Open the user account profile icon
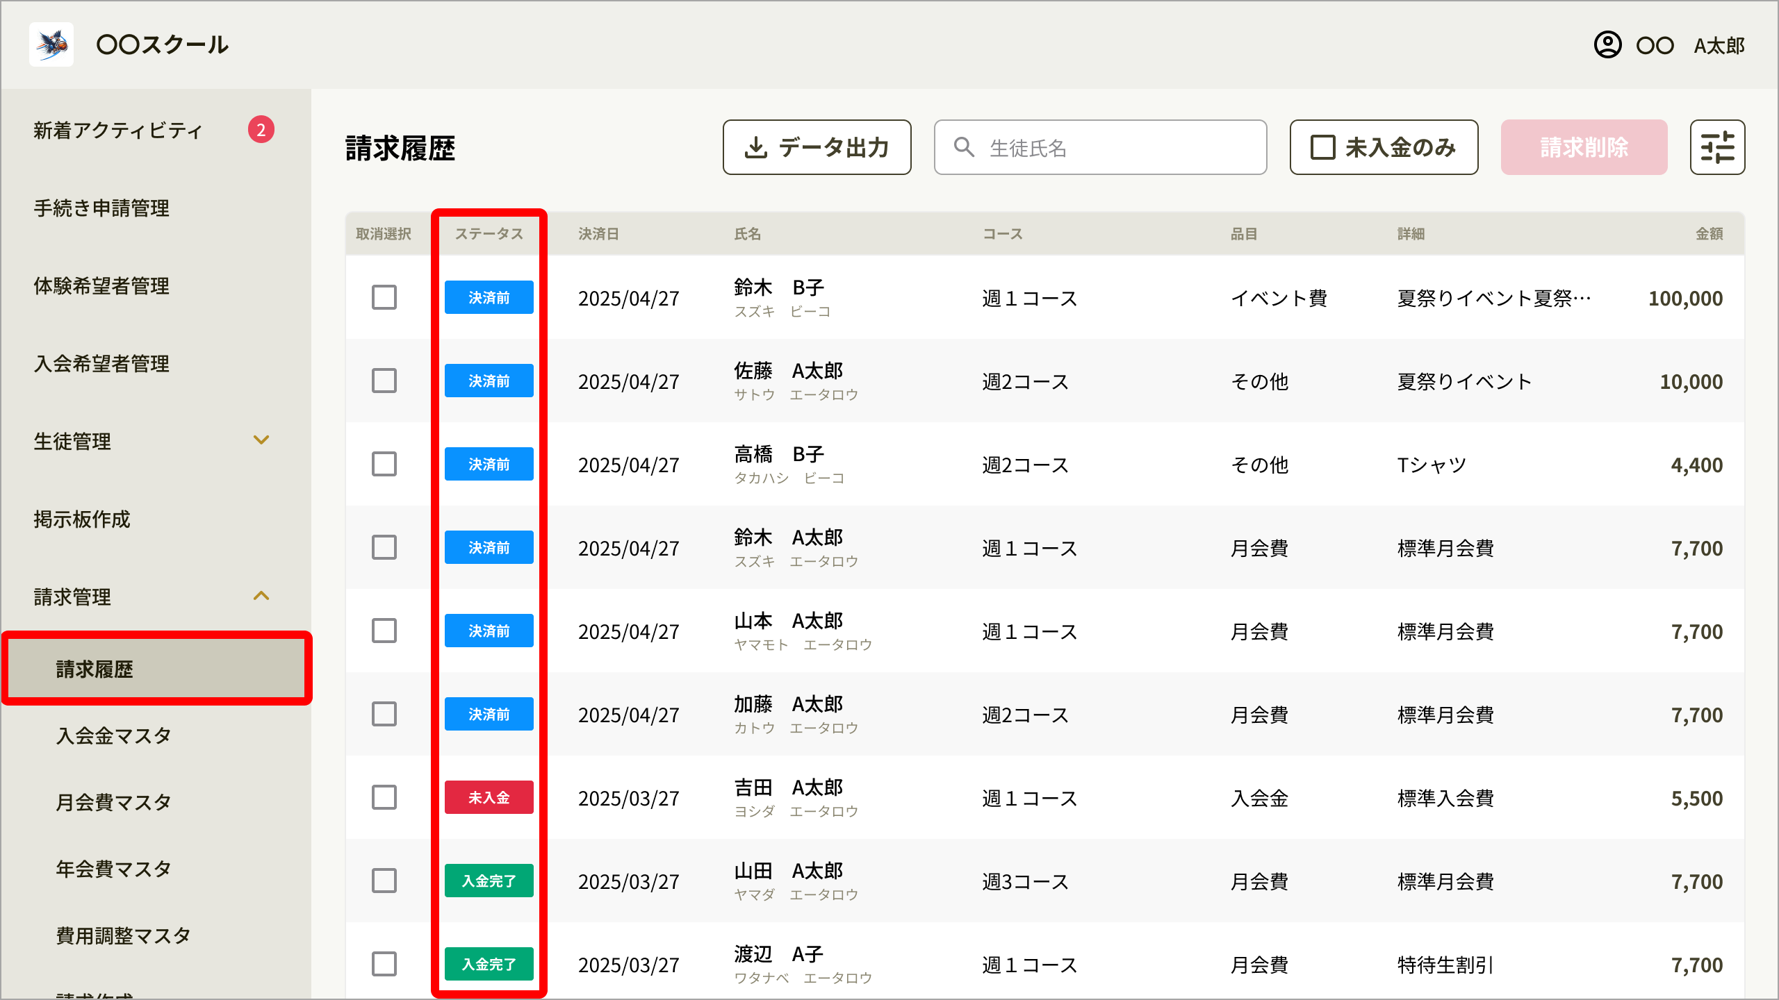The image size is (1779, 1000). click(x=1607, y=45)
